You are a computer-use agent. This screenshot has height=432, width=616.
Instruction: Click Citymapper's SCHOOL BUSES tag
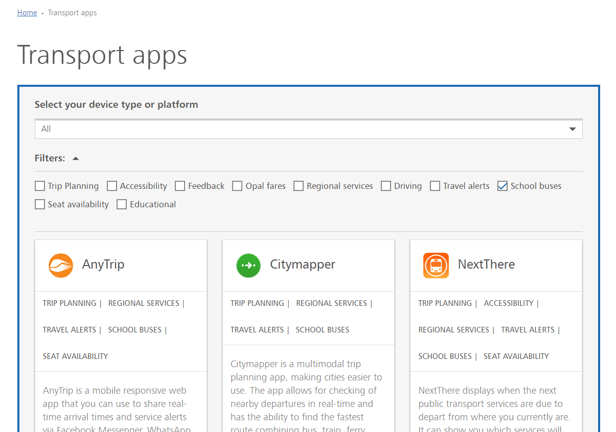323,330
